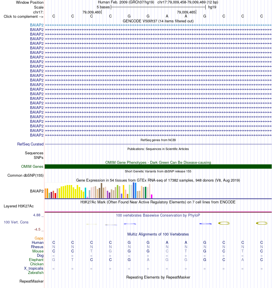Viewport: 272px width, 288px height.
Task: Select the Mouse alignment row label
Action: (x=38, y=251)
